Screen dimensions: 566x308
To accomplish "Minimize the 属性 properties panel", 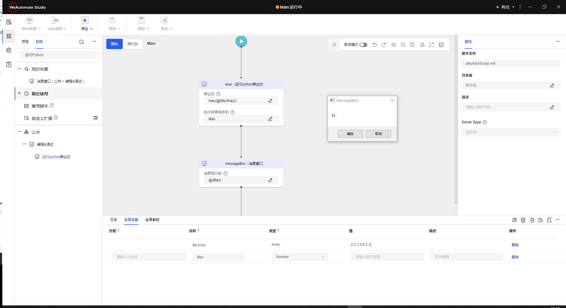I will tap(558, 41).
